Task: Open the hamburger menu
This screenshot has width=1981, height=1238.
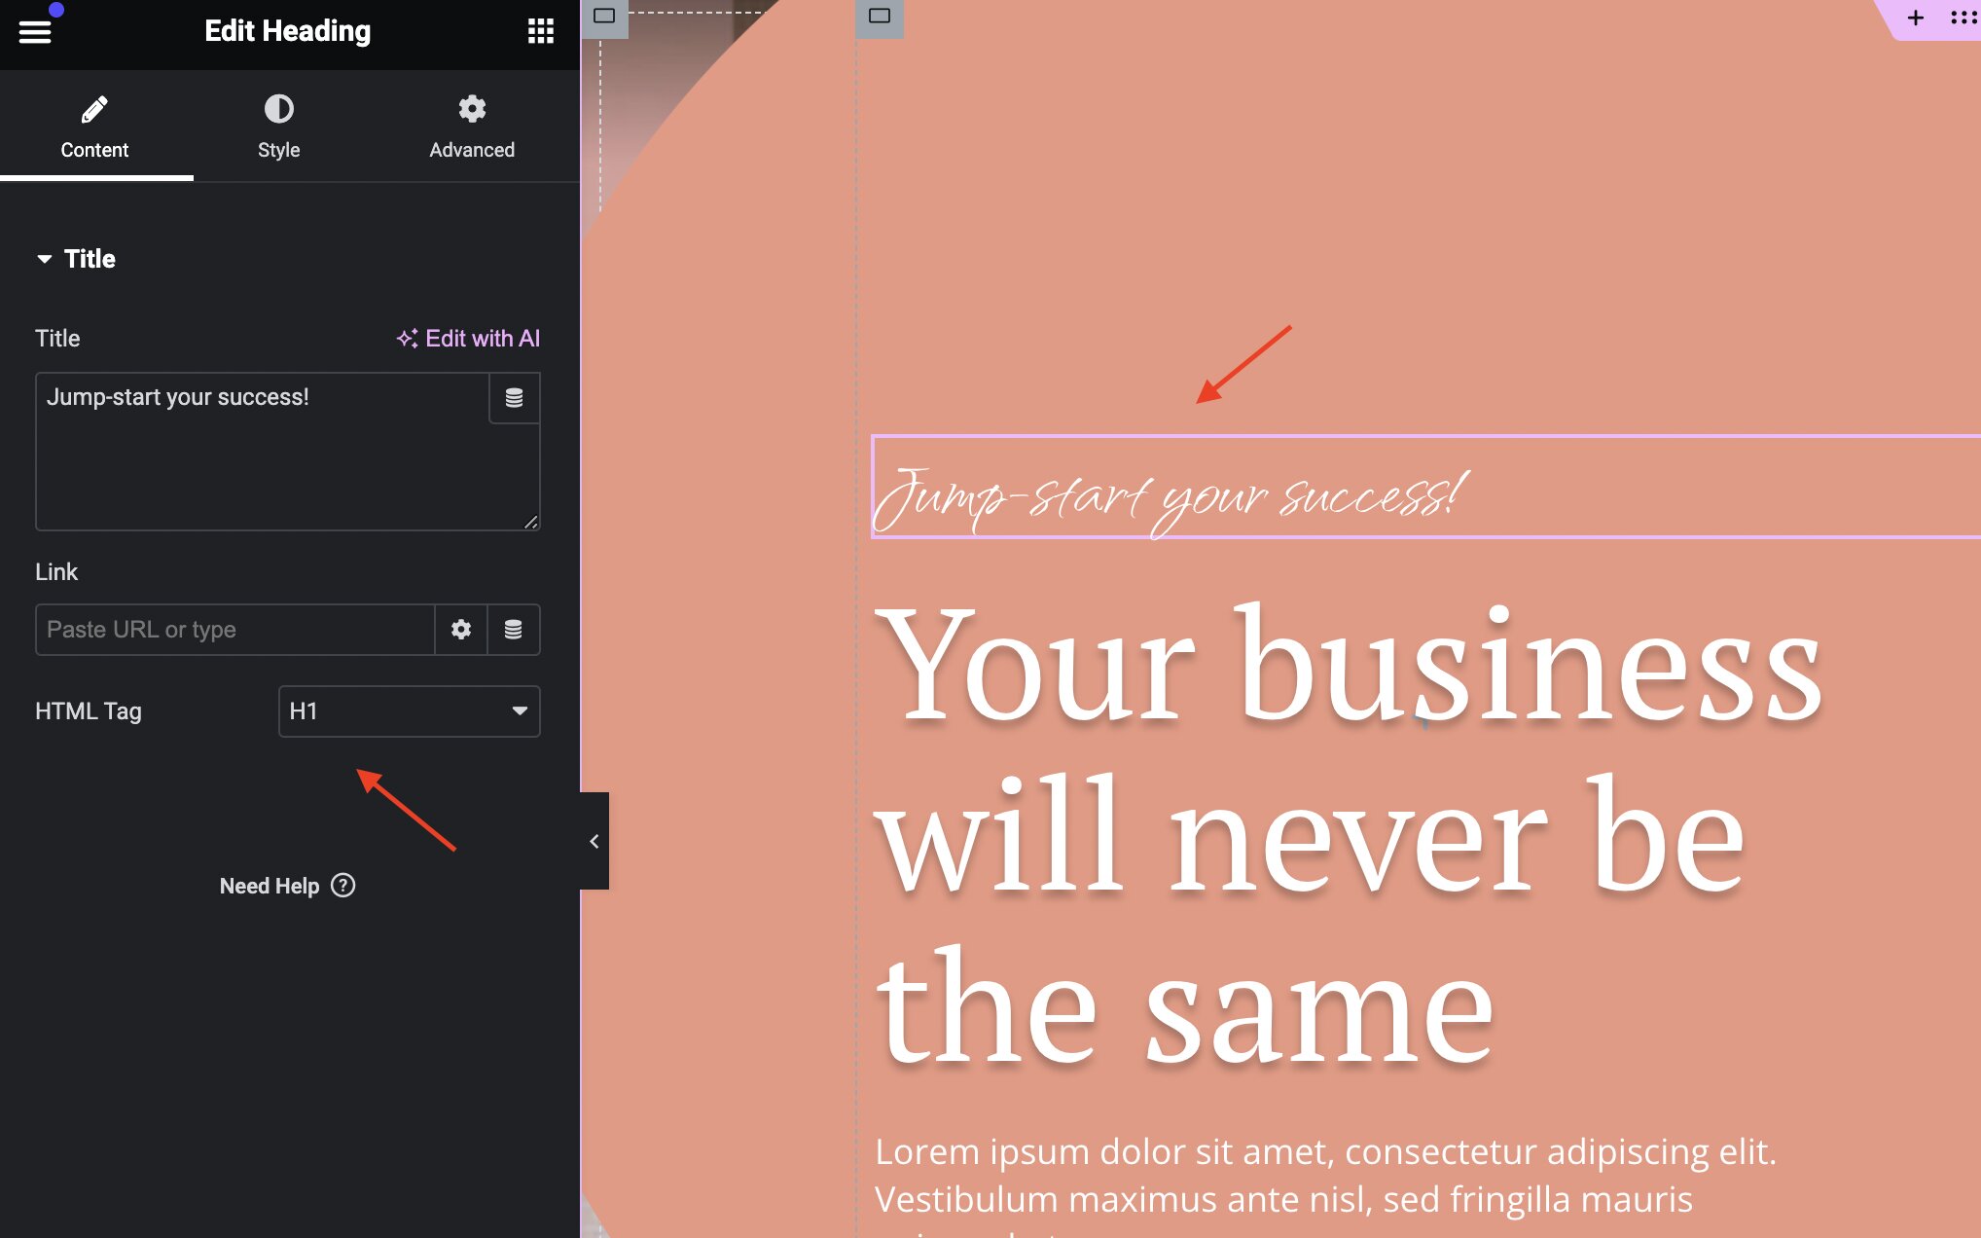Action: point(35,31)
